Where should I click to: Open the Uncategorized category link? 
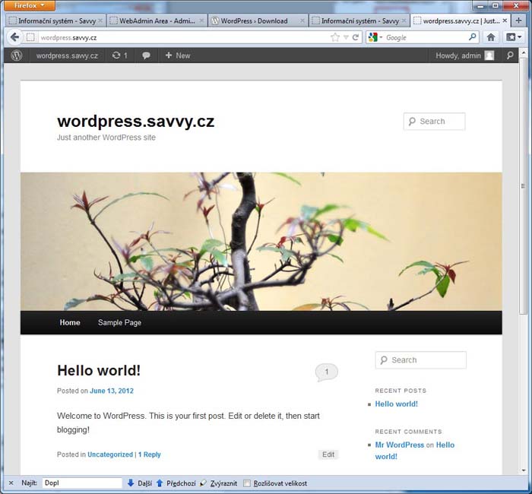[x=110, y=454]
